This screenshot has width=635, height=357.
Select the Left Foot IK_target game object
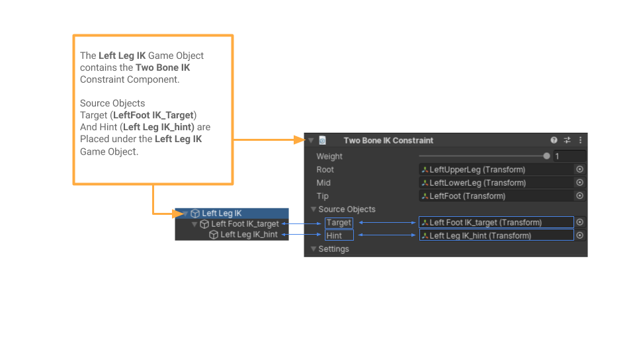click(245, 224)
